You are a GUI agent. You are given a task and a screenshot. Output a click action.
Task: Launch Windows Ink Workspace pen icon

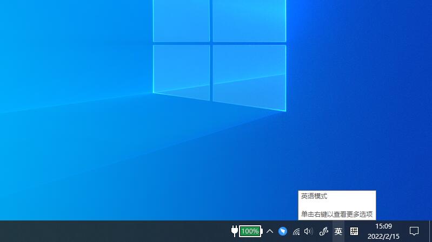pos(324,231)
